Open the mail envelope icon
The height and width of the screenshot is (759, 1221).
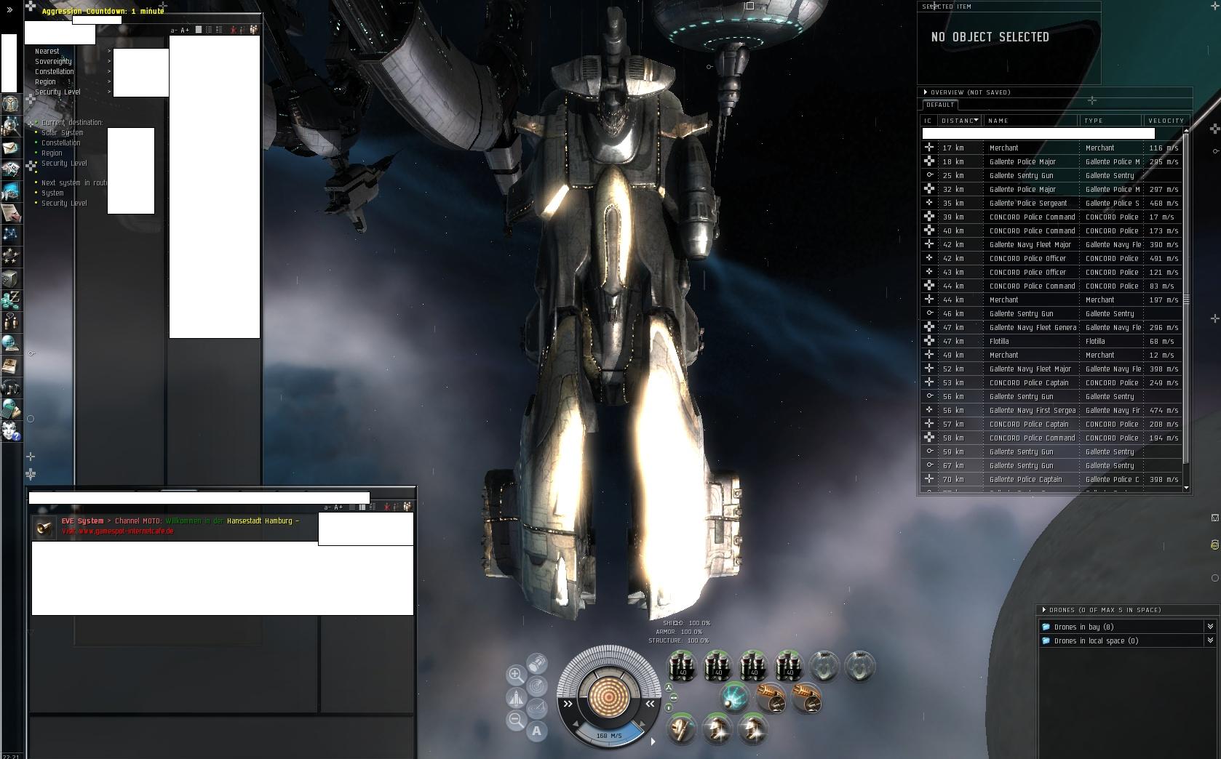point(10,148)
